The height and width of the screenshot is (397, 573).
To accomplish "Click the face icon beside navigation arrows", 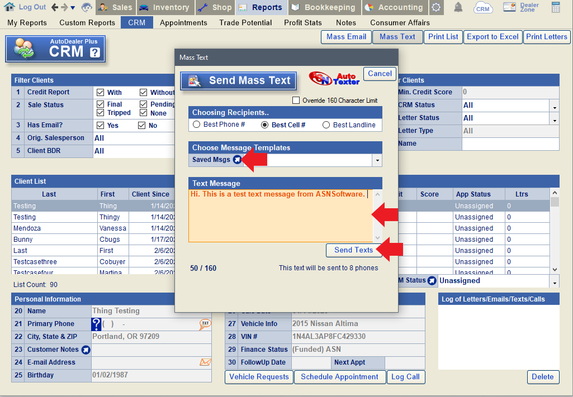I will pyautogui.click(x=87, y=7).
